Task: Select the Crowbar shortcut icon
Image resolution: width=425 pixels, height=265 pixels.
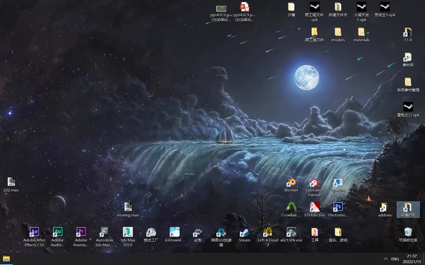Action: click(x=291, y=209)
